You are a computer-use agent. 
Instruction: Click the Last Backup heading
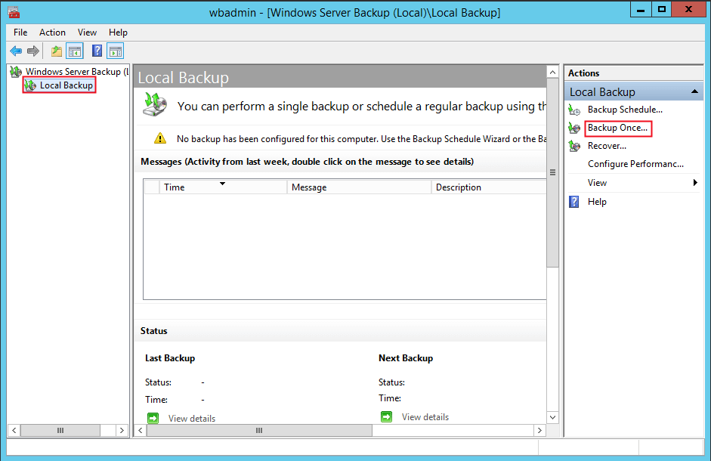click(x=170, y=358)
